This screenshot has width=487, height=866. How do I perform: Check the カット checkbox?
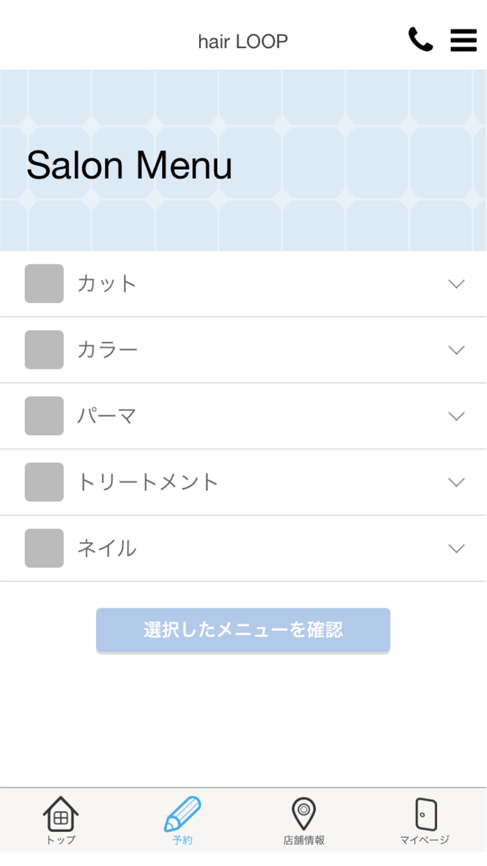click(x=45, y=283)
